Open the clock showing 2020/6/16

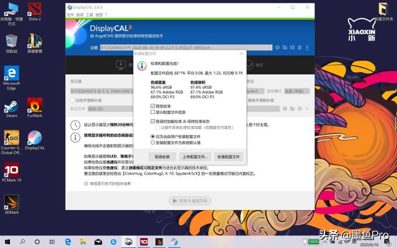[x=369, y=244]
